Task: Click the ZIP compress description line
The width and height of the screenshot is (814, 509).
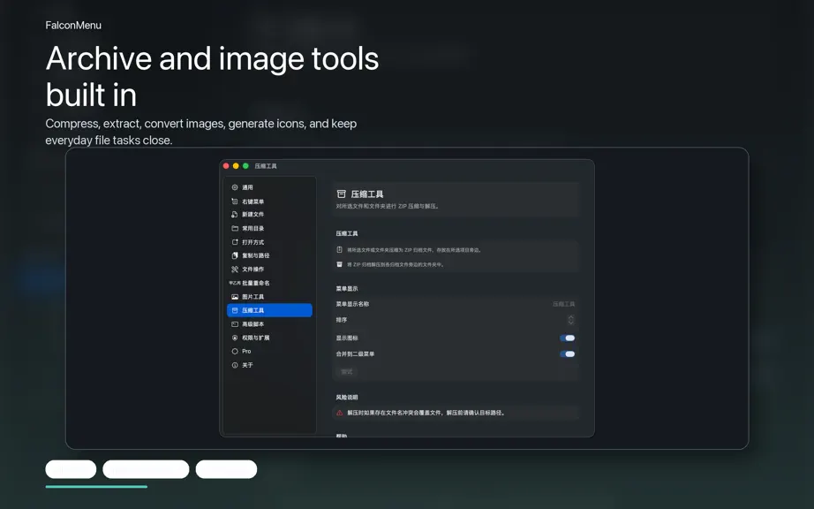Action: click(415, 250)
